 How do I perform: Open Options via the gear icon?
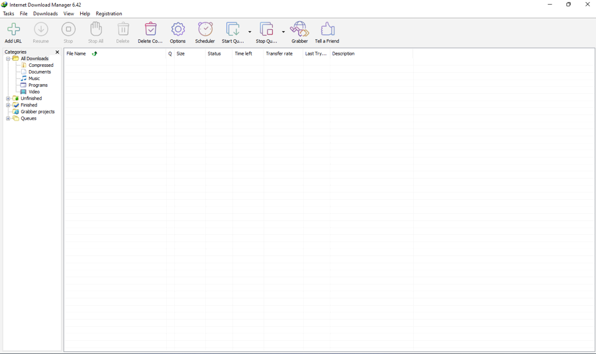point(178,29)
